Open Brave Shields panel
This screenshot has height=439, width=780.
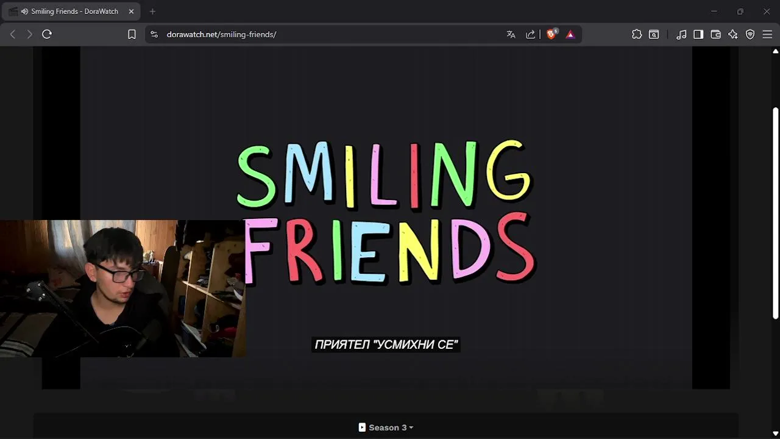tap(551, 35)
